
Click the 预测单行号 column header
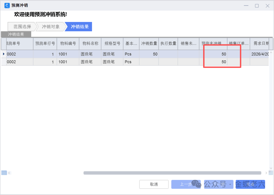pyautogui.click(x=45, y=43)
